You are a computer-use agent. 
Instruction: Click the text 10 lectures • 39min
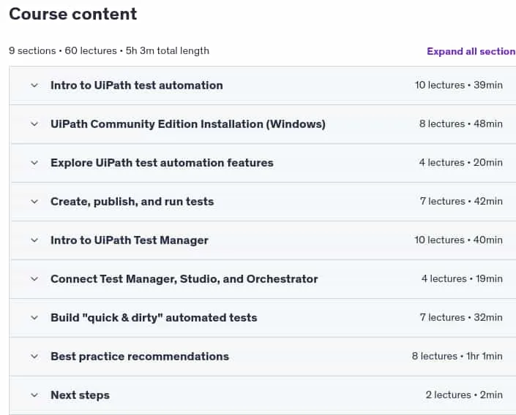tap(459, 85)
